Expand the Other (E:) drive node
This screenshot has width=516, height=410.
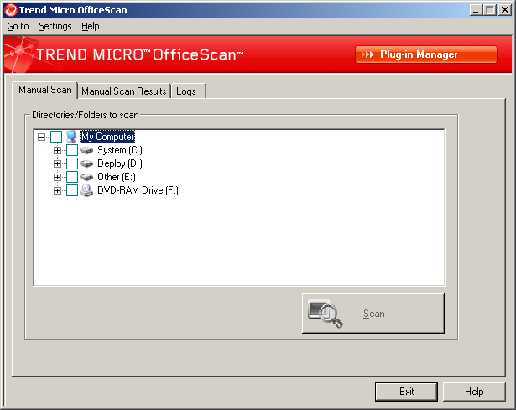(57, 177)
